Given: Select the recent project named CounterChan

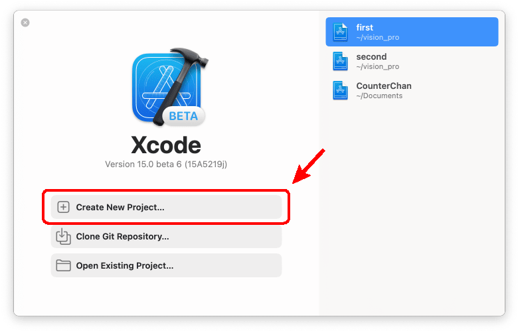Looking at the screenshot, I should click(412, 90).
